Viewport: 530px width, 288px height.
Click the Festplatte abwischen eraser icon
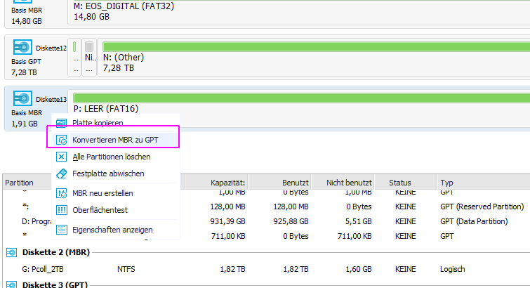pos(61,173)
